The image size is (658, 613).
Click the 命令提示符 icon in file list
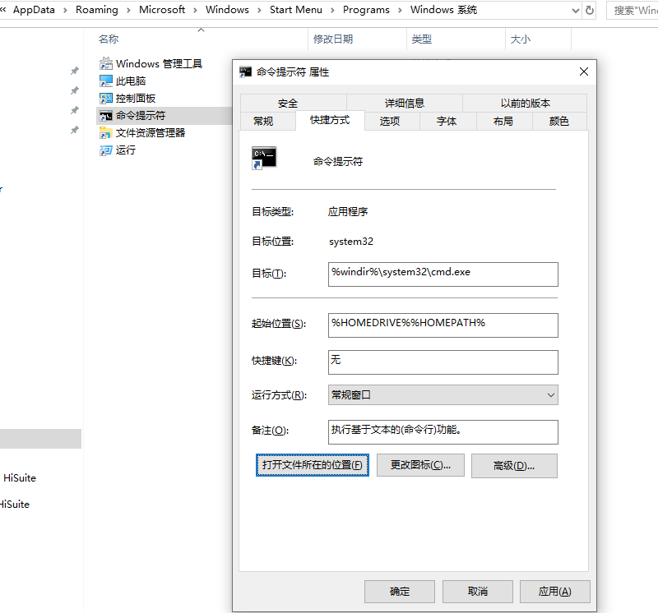106,116
